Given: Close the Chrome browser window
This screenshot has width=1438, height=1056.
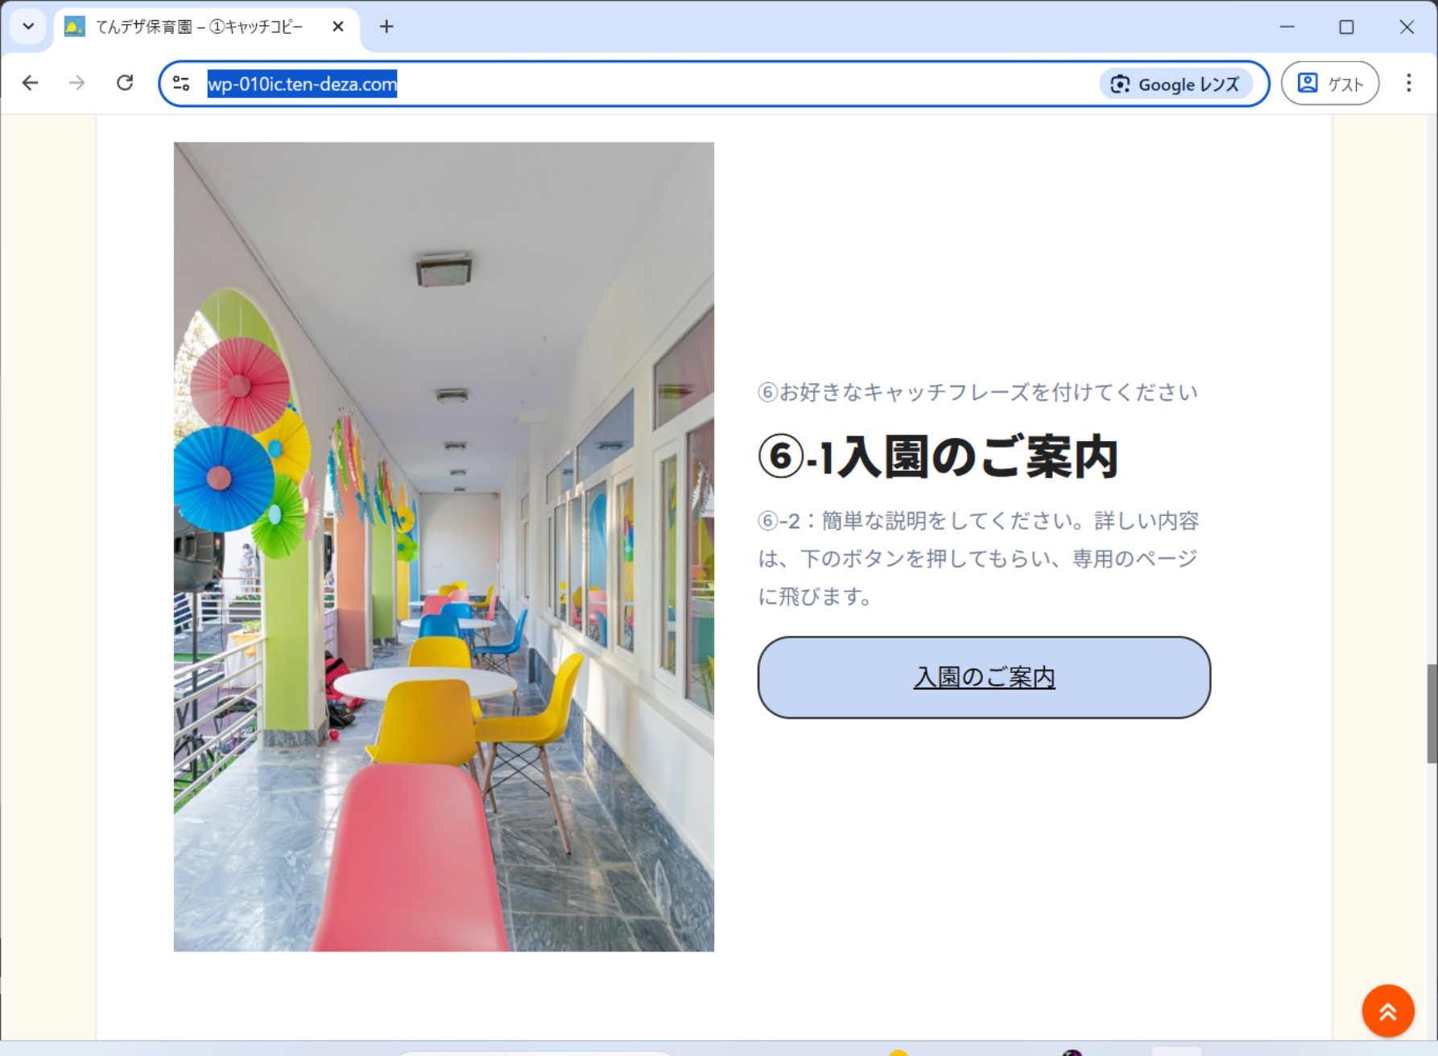Looking at the screenshot, I should pos(1407,27).
